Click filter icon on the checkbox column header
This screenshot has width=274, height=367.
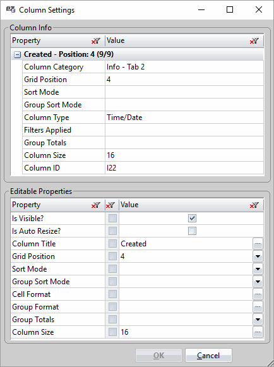[110, 205]
